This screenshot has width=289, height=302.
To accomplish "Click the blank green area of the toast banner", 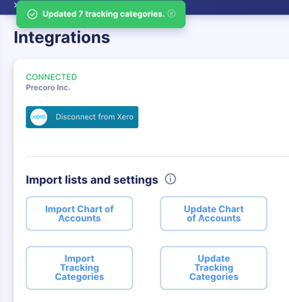I will pos(101,24).
